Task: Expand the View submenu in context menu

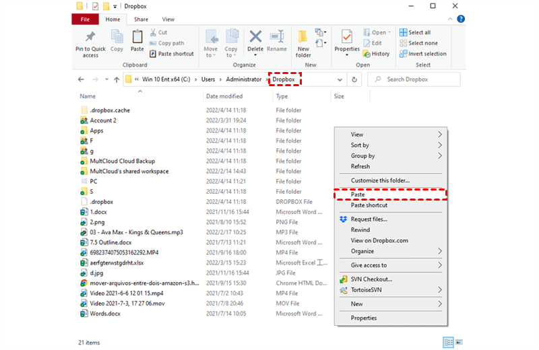Action: tap(391, 135)
